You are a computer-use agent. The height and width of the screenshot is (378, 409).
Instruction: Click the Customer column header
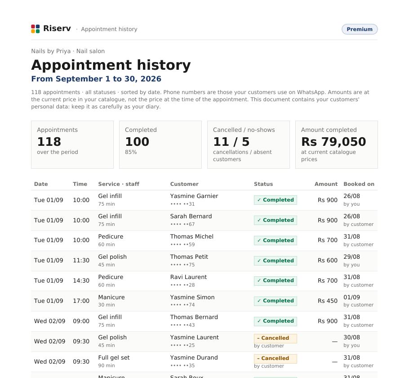[184, 184]
